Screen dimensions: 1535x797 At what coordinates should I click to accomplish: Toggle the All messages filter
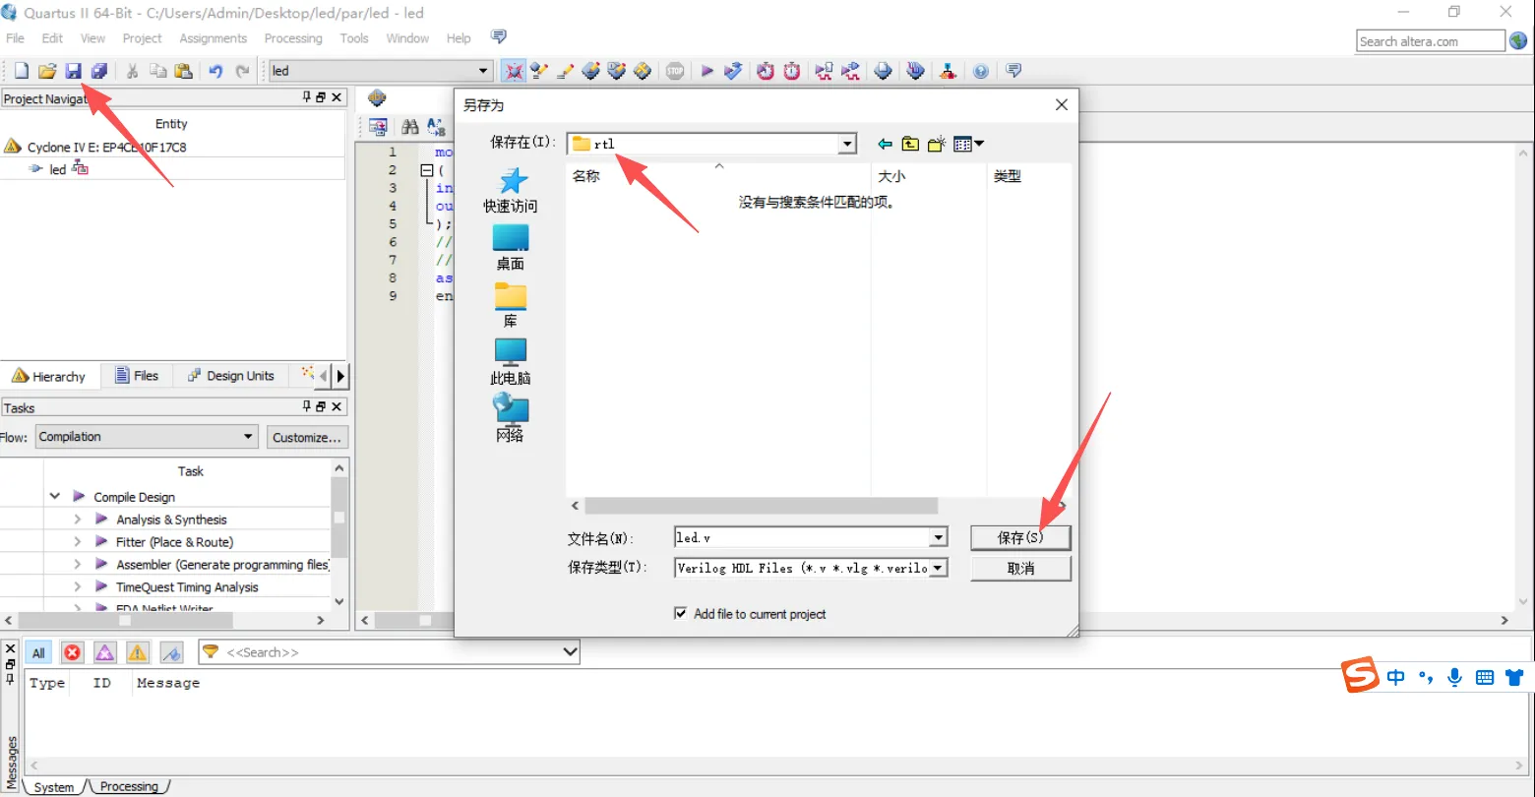[x=38, y=652]
